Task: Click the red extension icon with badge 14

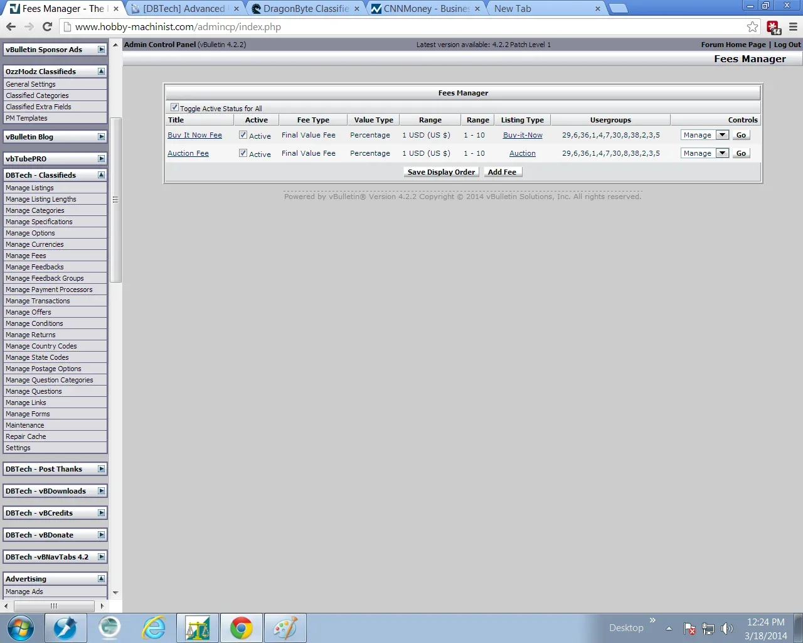Action: [x=774, y=27]
